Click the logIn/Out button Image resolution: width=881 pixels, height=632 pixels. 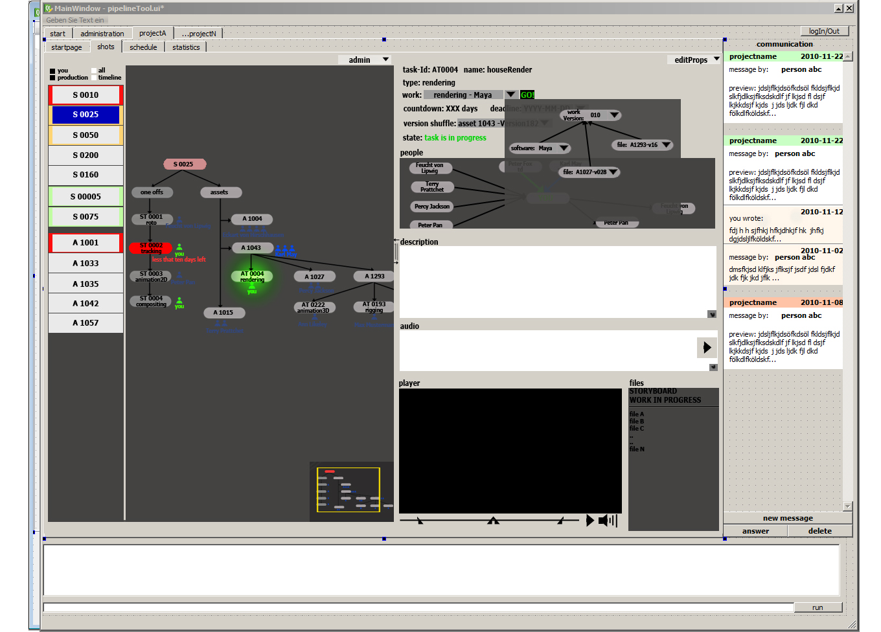coord(824,31)
